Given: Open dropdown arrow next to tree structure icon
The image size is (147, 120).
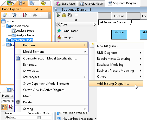Looking at the screenshot, I should pyautogui.click(x=20, y=15).
